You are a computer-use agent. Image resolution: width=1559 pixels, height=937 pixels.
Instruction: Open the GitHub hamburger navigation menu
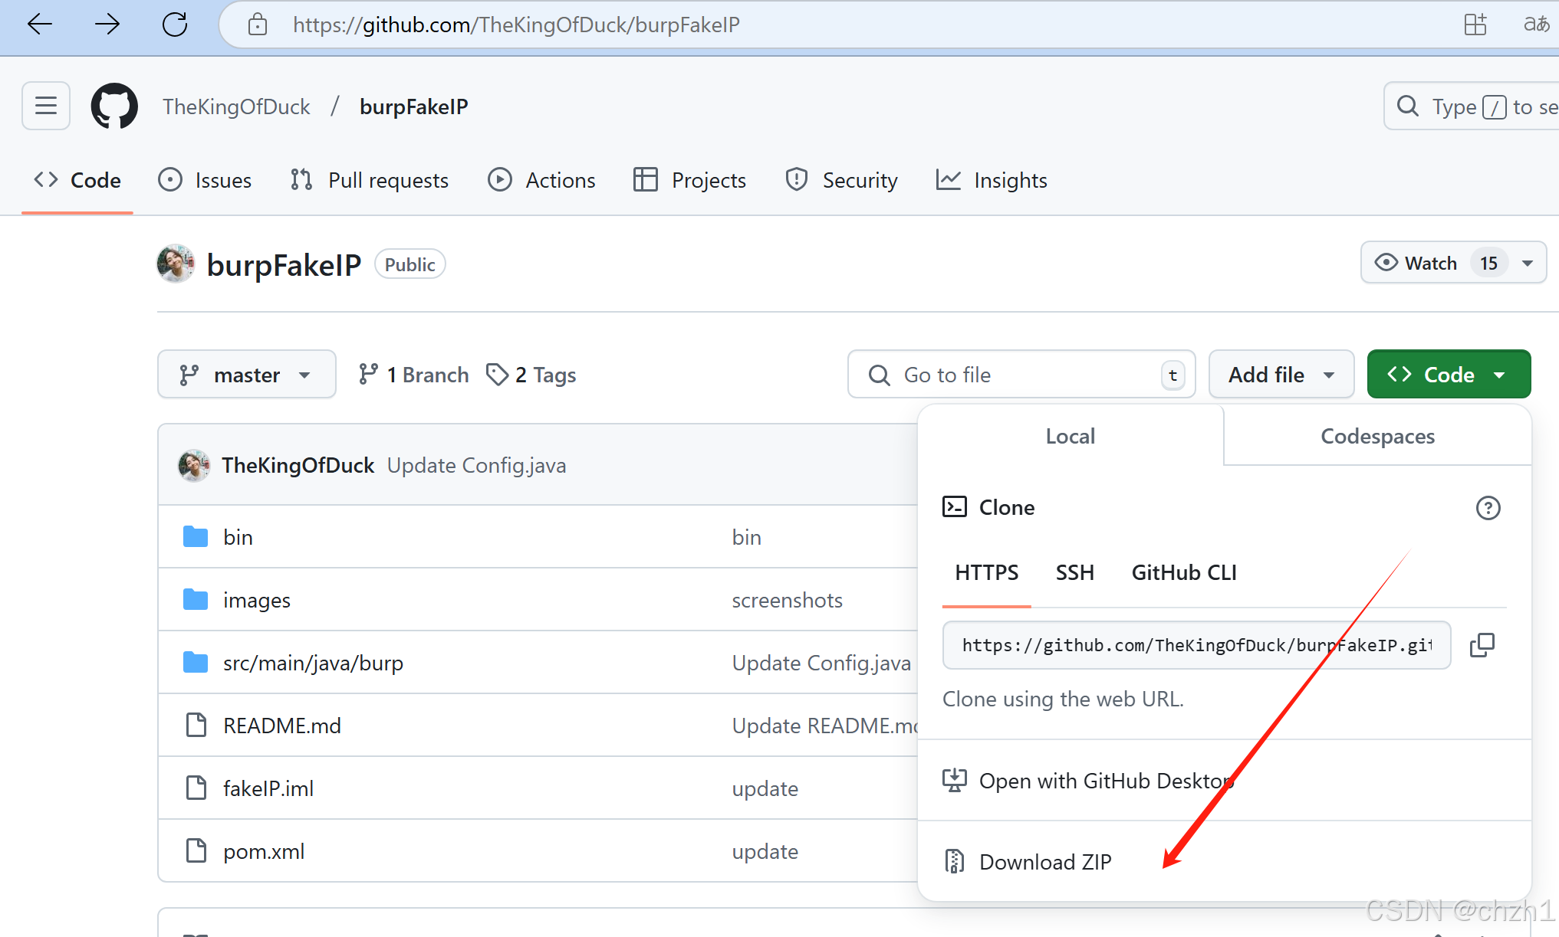coord(46,106)
